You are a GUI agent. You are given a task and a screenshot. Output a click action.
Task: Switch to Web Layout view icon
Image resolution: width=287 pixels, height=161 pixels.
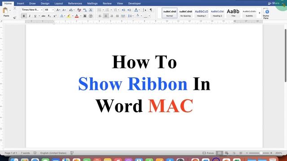pos(226,153)
